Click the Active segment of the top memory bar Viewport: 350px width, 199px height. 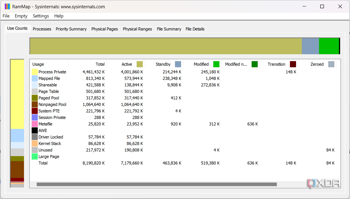(x=166, y=46)
